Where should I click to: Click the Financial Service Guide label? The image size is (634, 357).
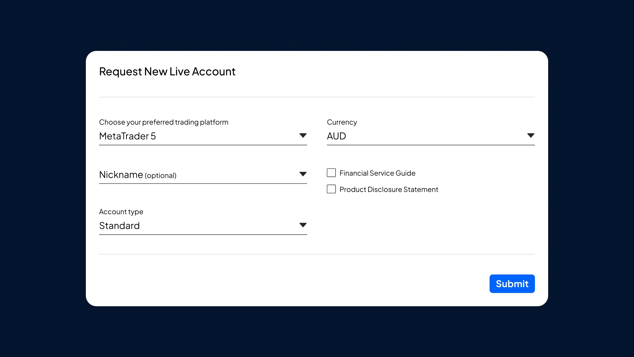coord(377,173)
